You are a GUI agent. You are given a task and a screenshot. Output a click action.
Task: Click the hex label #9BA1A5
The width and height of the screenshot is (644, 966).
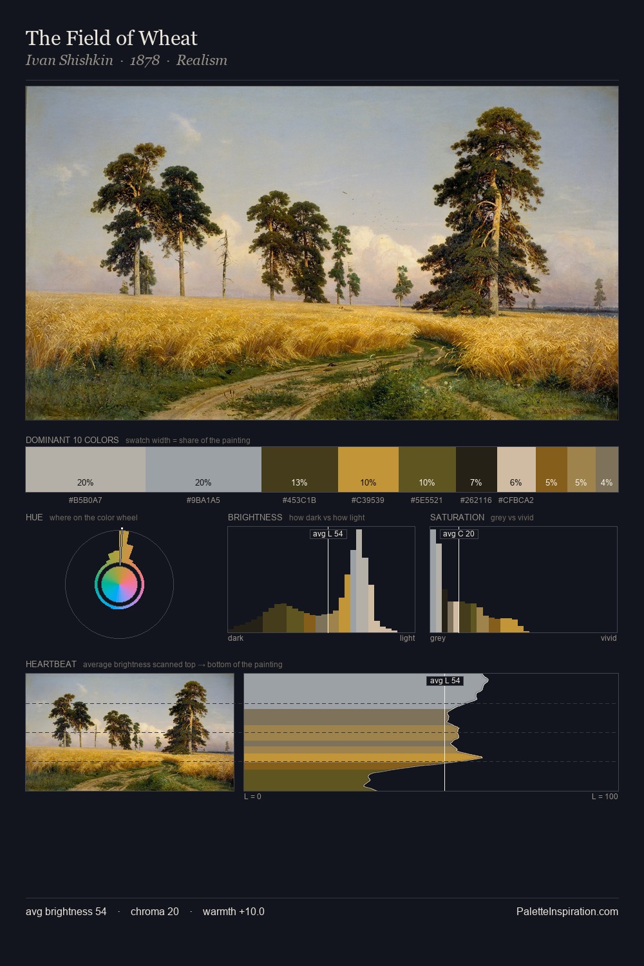click(203, 500)
